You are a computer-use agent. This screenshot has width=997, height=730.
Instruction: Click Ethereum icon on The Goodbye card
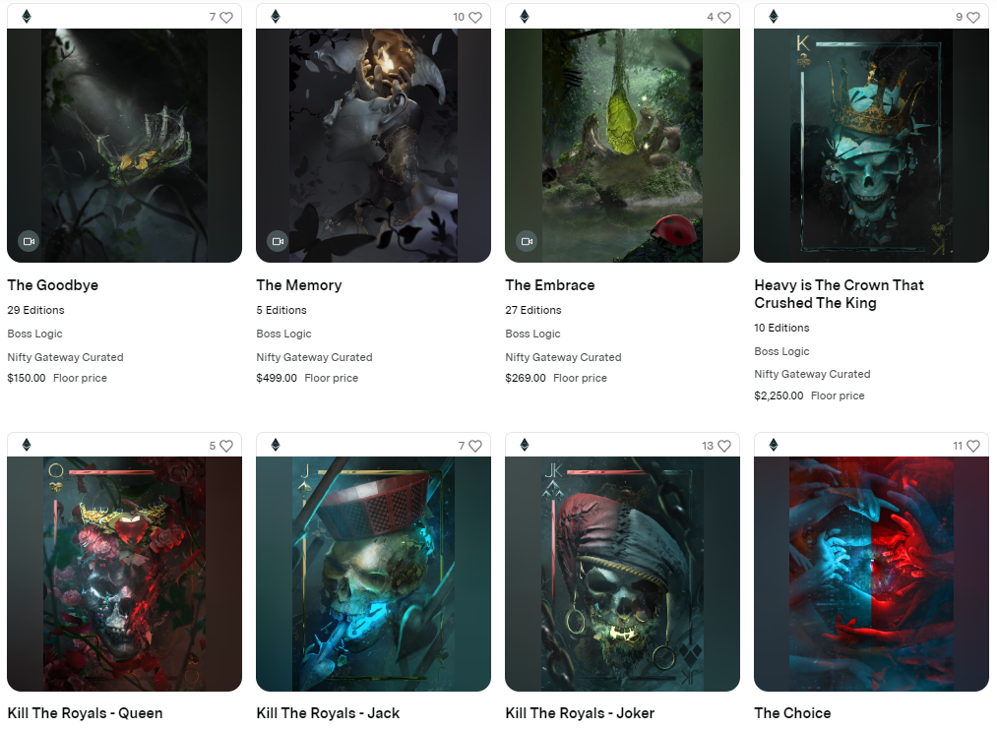point(27,17)
